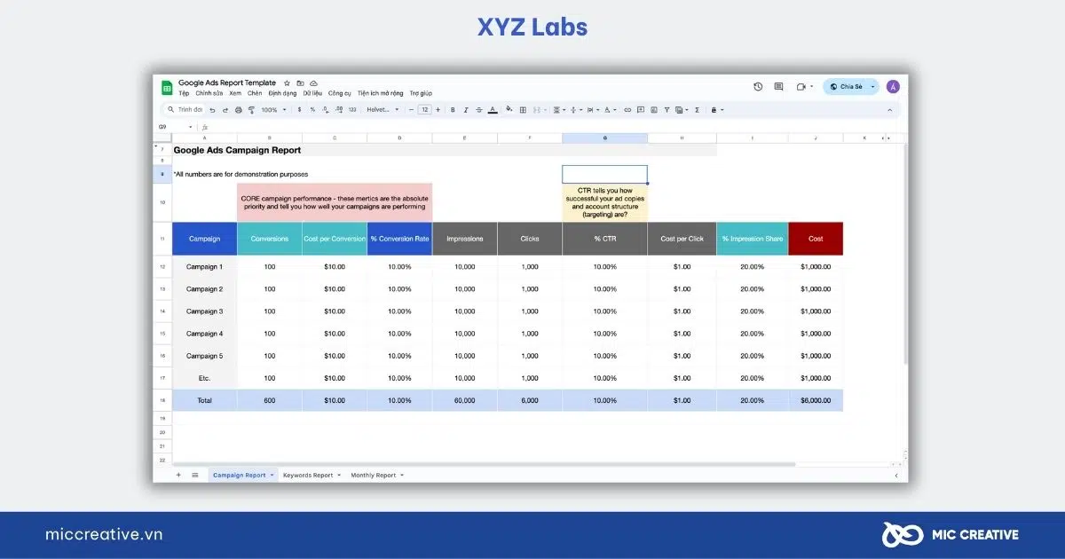Screen dimensions: 1065x559
Task: Select the Campaign 3 cell
Action: coord(204,311)
